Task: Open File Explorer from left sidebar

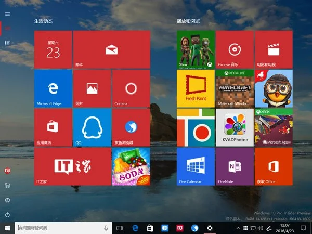Action: (x=7, y=186)
